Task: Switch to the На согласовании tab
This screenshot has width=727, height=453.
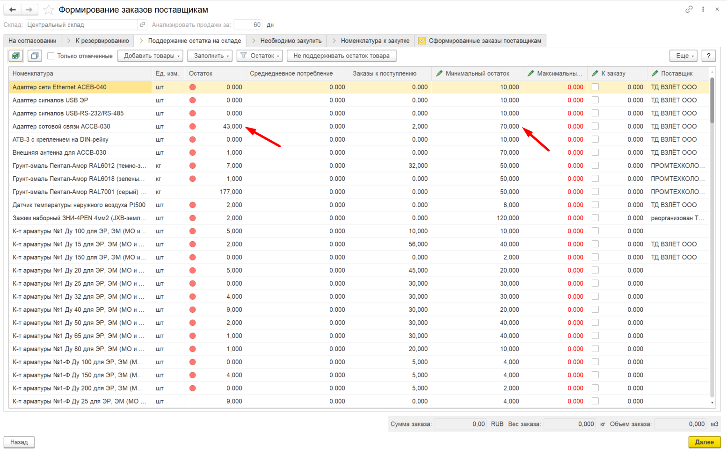Action: (x=32, y=41)
